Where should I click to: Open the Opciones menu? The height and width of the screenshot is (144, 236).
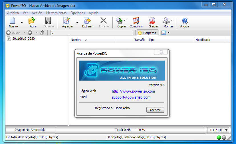point(78,13)
